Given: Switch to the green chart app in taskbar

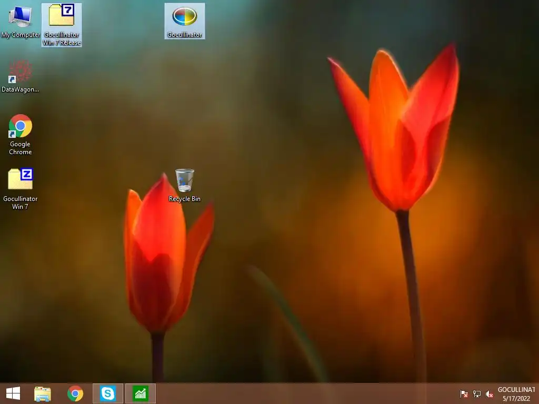Looking at the screenshot, I should [x=141, y=393].
